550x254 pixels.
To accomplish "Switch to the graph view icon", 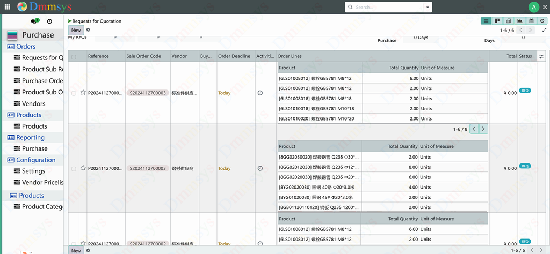I will [x=519, y=21].
